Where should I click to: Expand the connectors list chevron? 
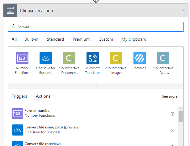(95, 86)
